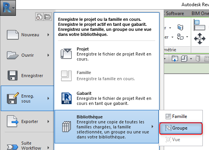
Task: Open dropdown arrow next to 3D box icon
Action: coord(191,59)
